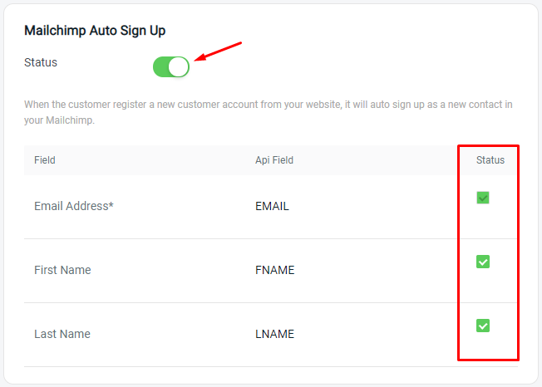Select the EMAIL api field value
This screenshot has width=542, height=387.
(x=272, y=206)
